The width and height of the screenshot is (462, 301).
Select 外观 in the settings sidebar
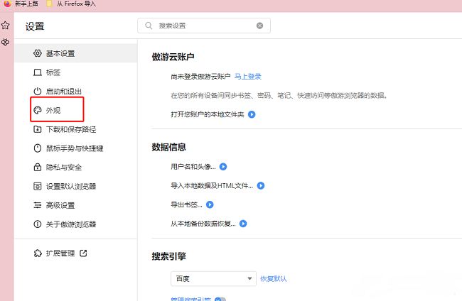pos(75,110)
